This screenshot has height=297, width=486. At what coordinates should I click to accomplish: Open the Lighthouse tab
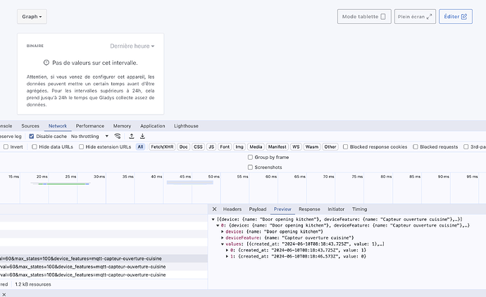coord(186,126)
